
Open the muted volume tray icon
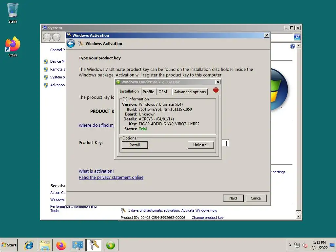coord(304,245)
